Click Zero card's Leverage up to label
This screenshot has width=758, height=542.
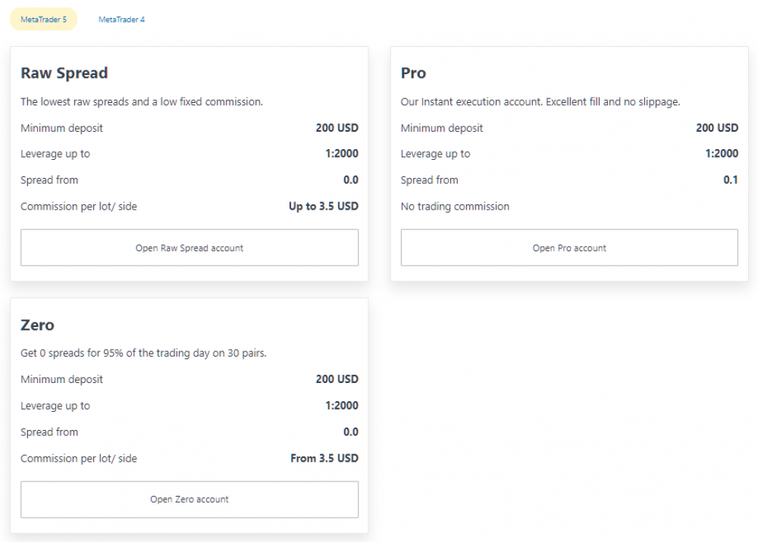click(x=55, y=406)
